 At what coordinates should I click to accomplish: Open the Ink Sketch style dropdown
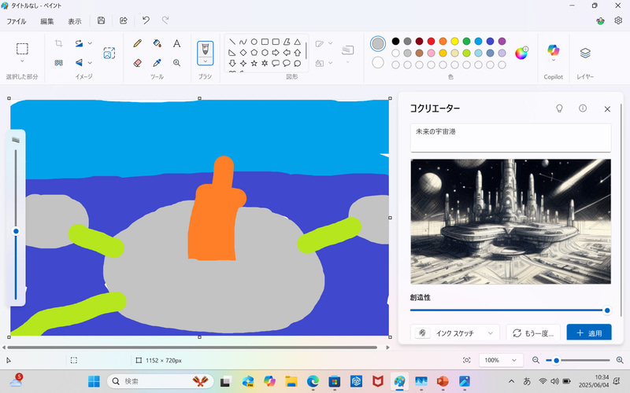pyautogui.click(x=455, y=332)
